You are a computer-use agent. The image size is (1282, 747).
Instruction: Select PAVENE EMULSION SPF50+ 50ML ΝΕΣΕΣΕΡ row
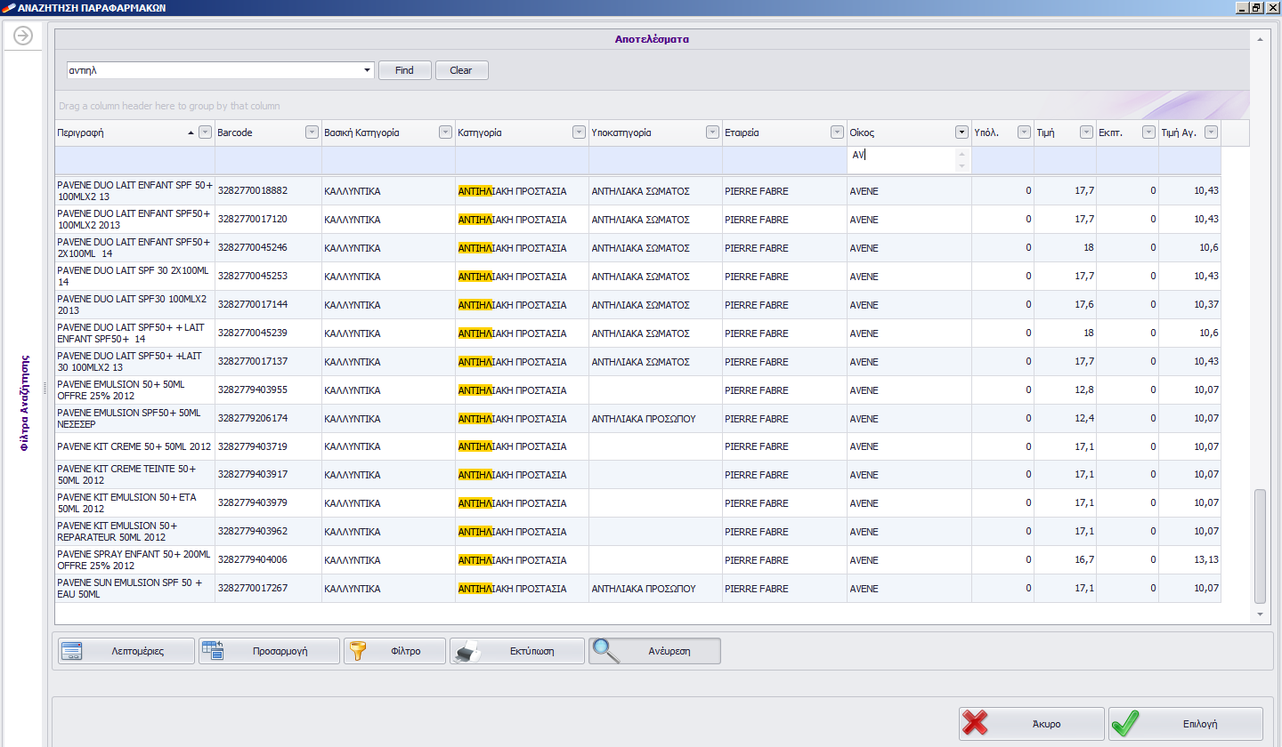637,418
